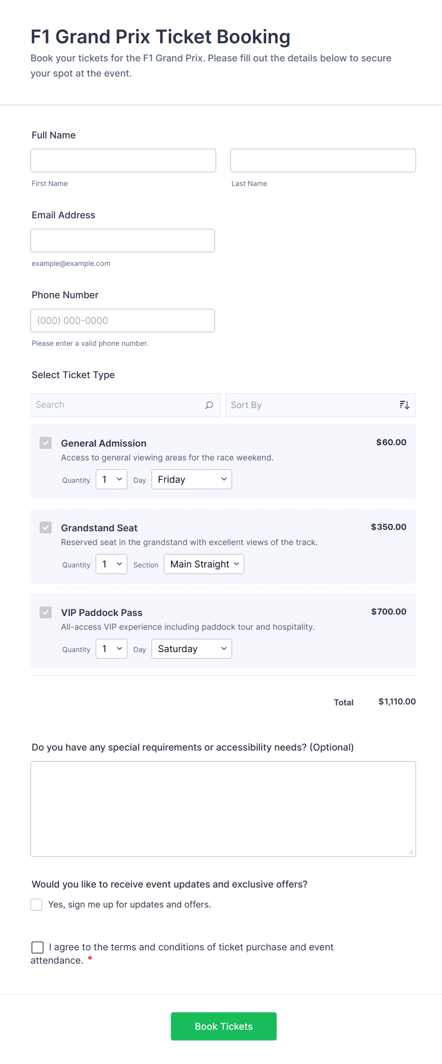Click the special requirements text area
This screenshot has height=1064, width=442.
(223, 809)
